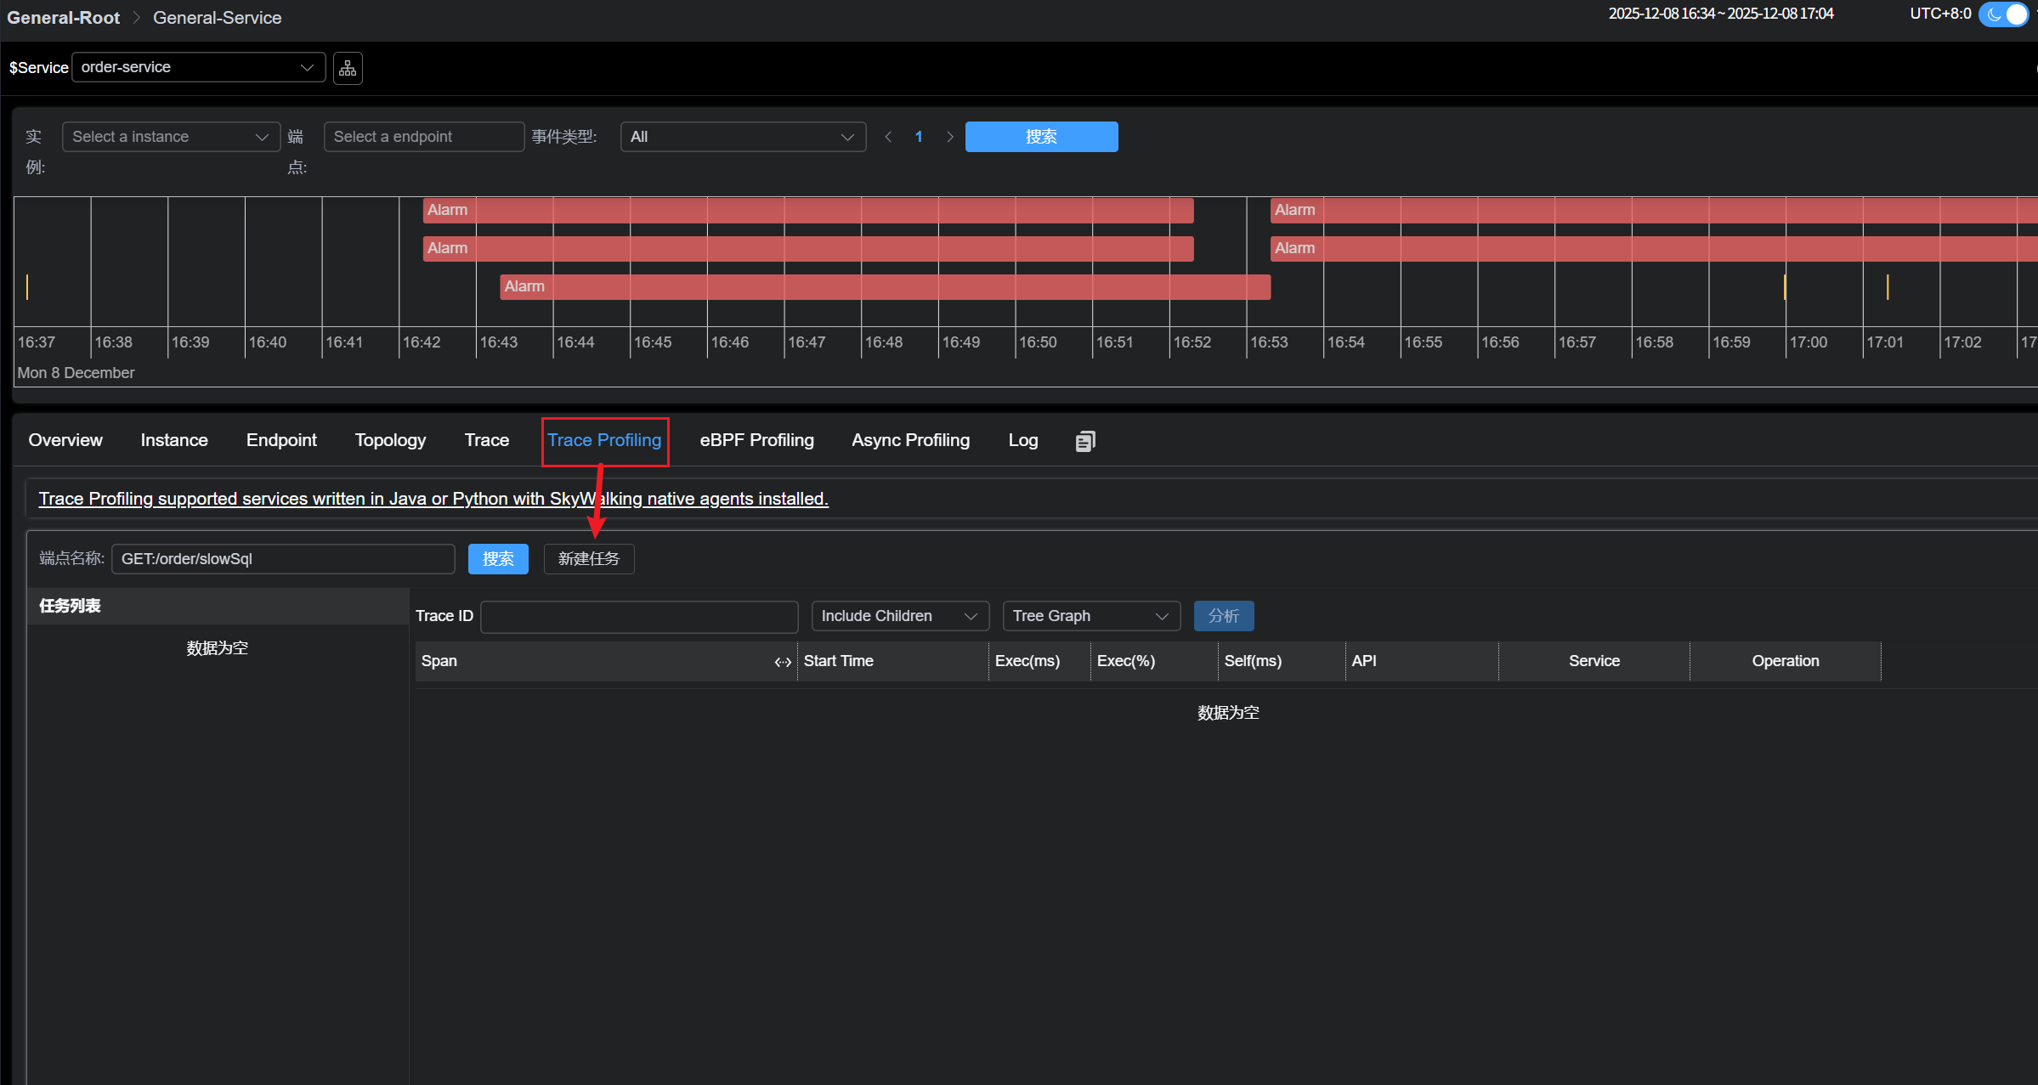Expand the Include Children dropdown

point(899,616)
